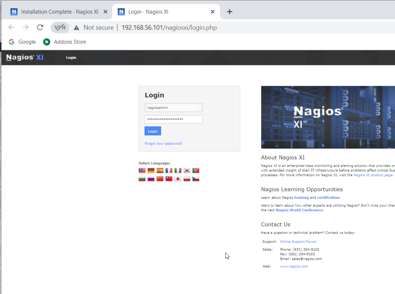Click the address bar URL
This screenshot has height=294, width=395.
click(169, 27)
